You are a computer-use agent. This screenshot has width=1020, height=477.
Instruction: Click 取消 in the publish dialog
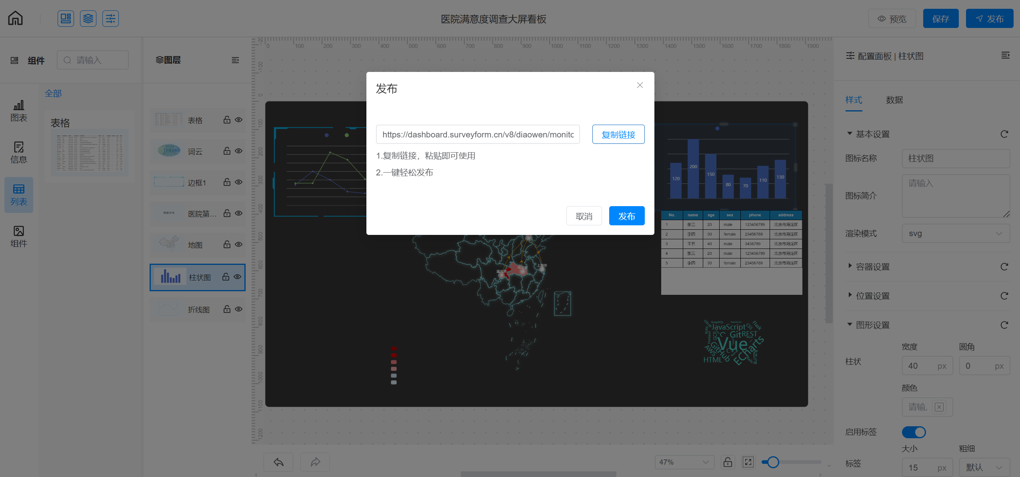click(x=584, y=216)
